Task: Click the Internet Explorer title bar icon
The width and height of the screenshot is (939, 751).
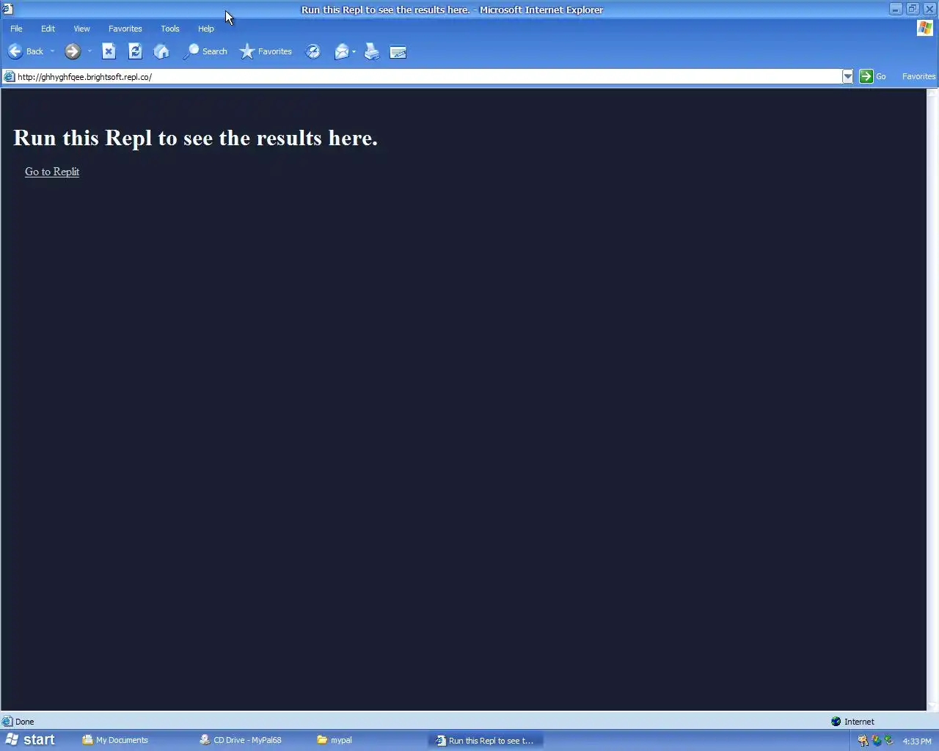Action: (x=7, y=9)
